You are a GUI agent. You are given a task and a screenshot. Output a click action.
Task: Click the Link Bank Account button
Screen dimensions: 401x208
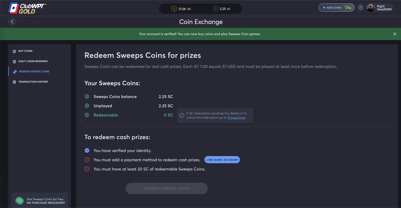click(x=222, y=160)
